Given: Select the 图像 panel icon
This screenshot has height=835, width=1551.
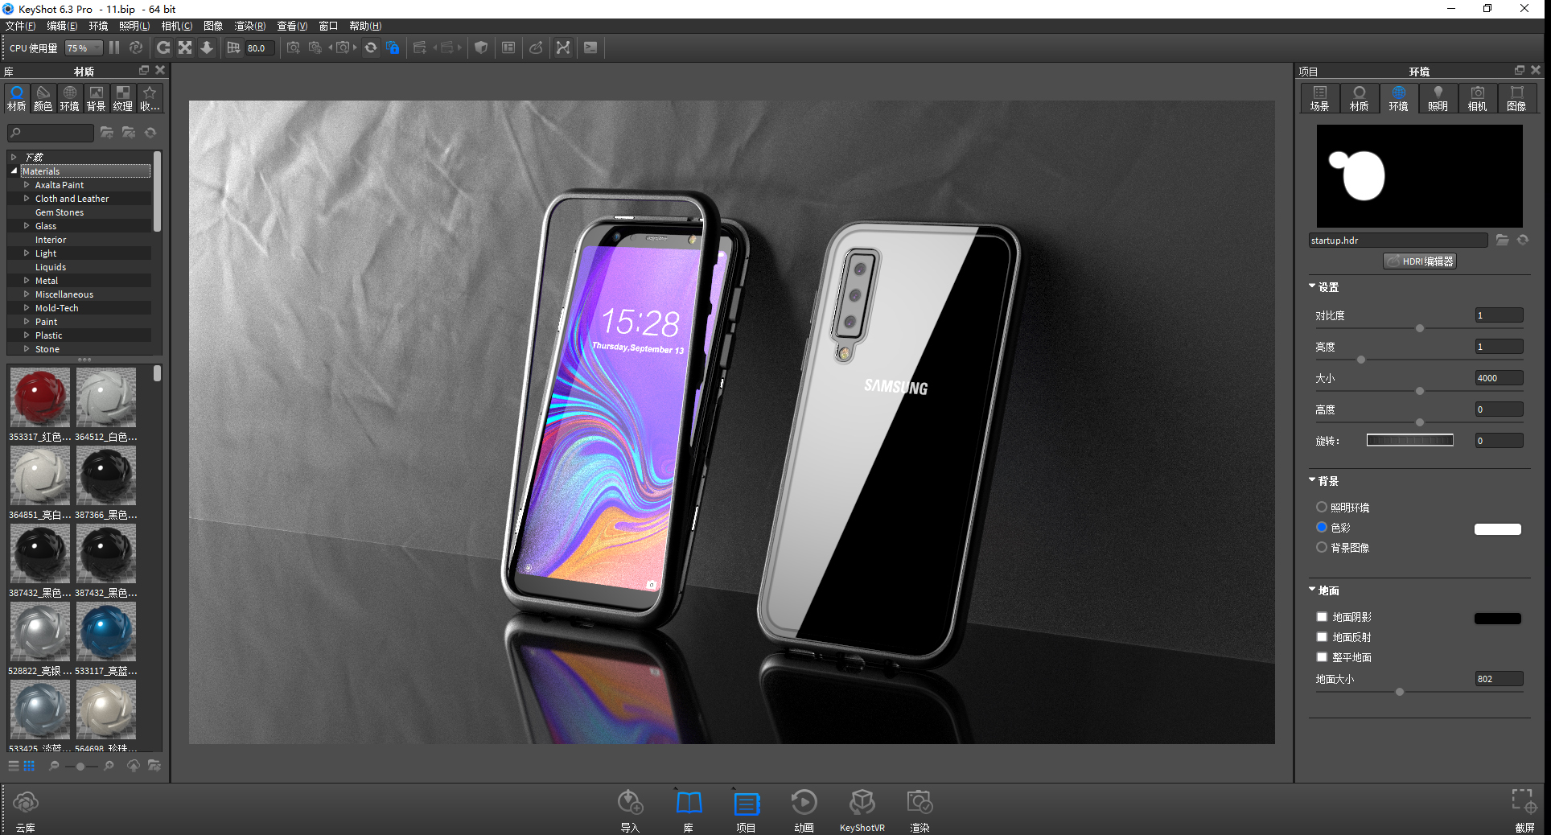Looking at the screenshot, I should (1517, 98).
